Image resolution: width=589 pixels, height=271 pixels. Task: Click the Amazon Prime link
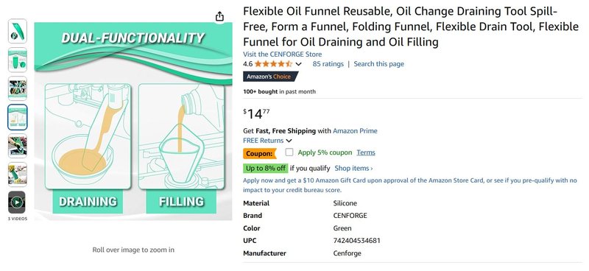point(355,131)
